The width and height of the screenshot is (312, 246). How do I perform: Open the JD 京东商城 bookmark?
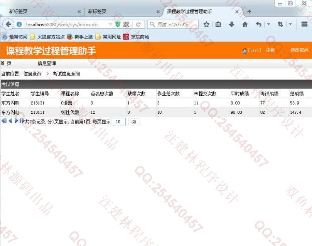point(136,37)
